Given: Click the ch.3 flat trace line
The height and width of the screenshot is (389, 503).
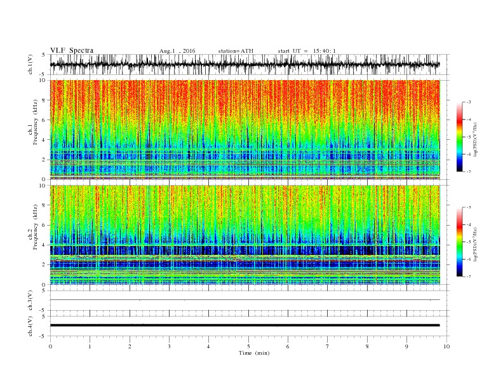Looking at the screenshot, I should point(245,300).
